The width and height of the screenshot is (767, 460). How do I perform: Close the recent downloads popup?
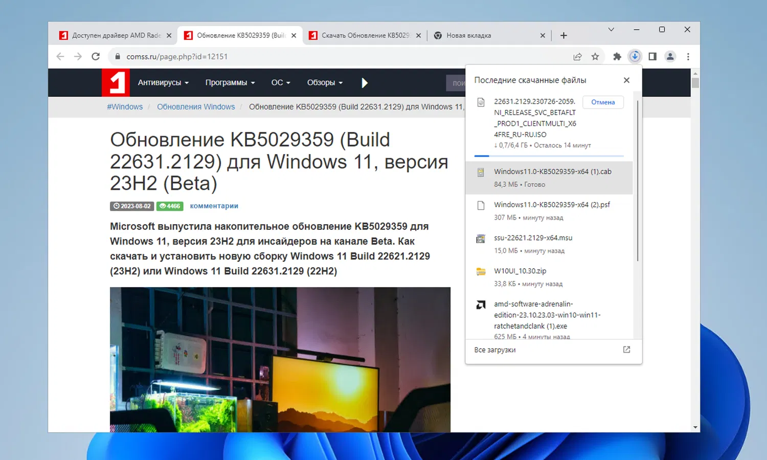[x=626, y=80]
